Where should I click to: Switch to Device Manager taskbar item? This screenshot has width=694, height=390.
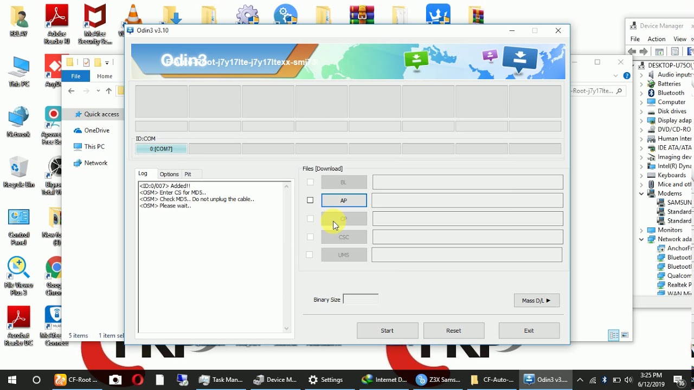pyautogui.click(x=275, y=380)
